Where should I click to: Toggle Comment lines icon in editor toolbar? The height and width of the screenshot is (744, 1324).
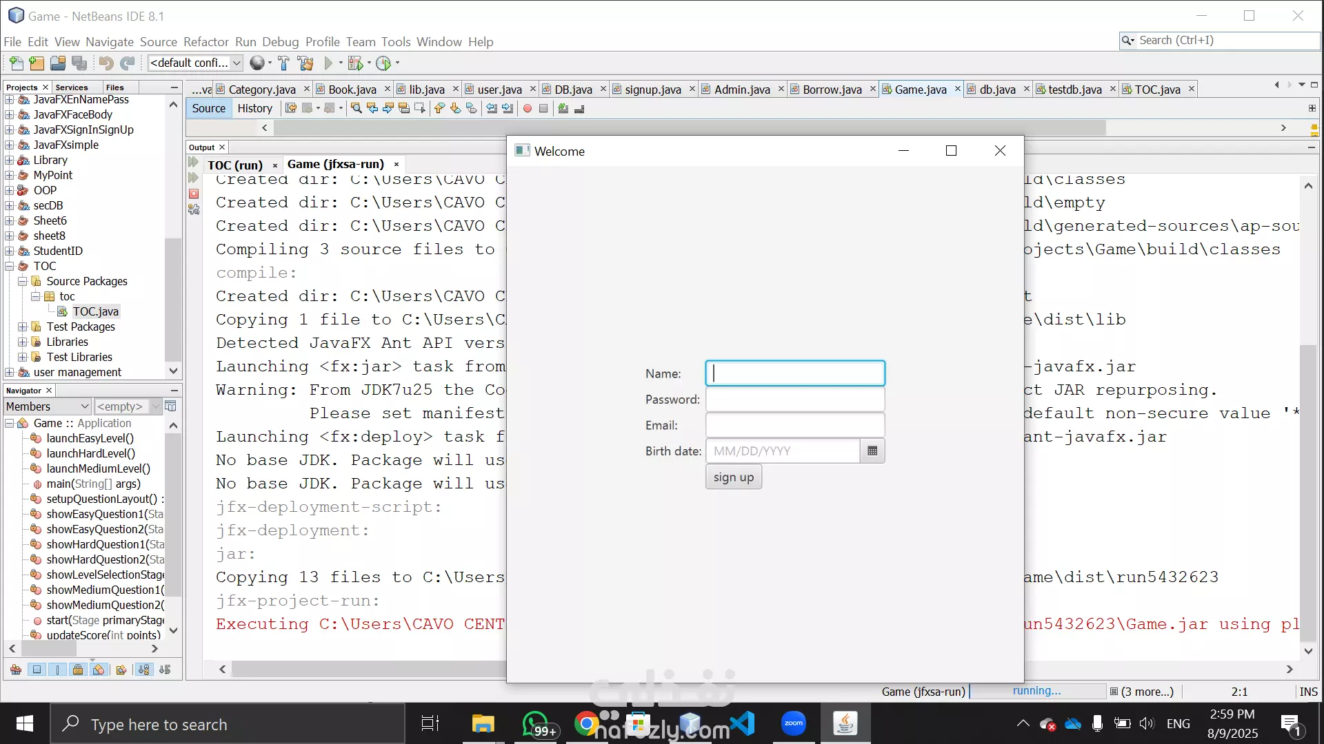563,108
